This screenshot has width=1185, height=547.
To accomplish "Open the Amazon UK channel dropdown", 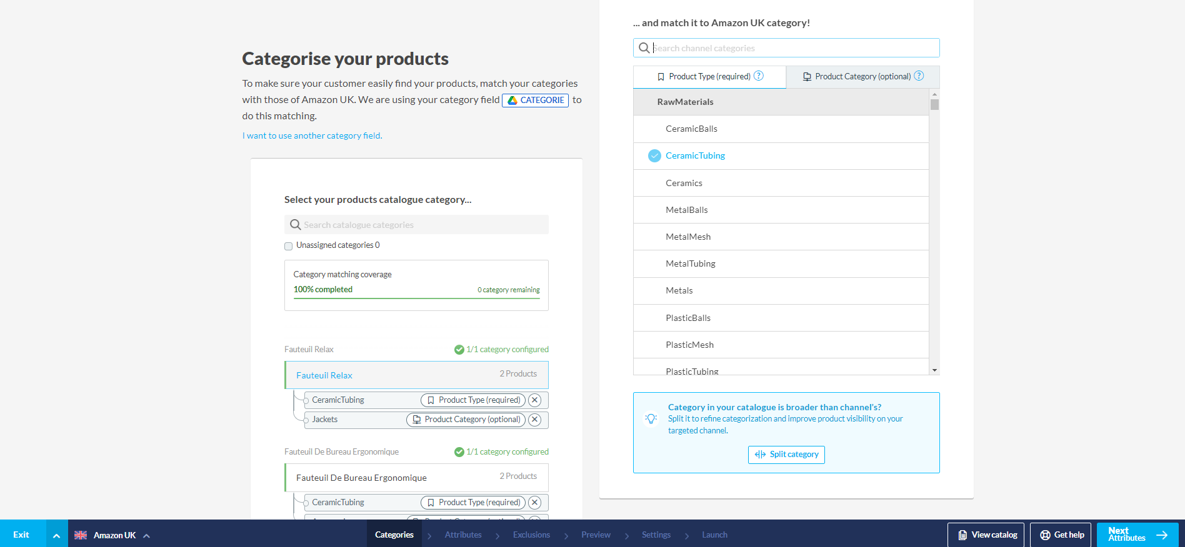I will (x=112, y=535).
